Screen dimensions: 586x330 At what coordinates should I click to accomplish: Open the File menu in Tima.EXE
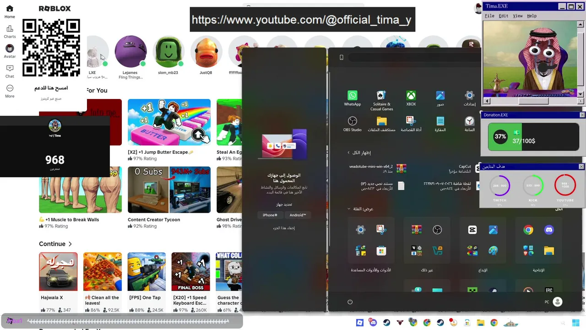489,16
